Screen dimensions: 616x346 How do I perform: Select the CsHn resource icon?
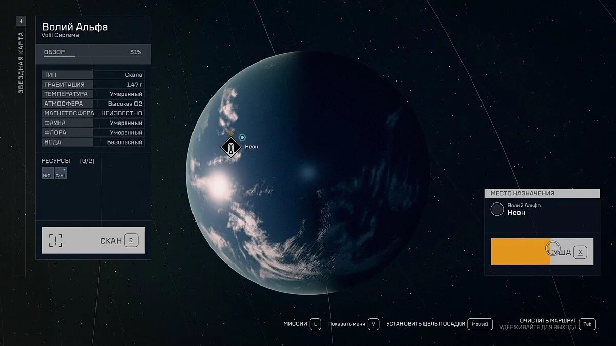click(61, 173)
